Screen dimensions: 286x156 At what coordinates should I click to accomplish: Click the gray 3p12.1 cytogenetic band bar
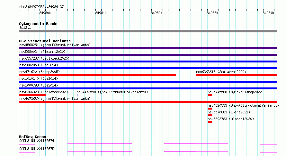148,31
